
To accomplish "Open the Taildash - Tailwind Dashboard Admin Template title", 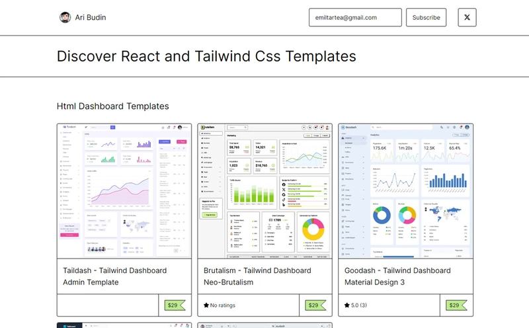I will click(114, 276).
